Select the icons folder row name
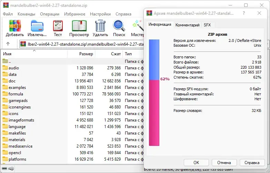Screen dimensions: 270x173 tap(13, 114)
